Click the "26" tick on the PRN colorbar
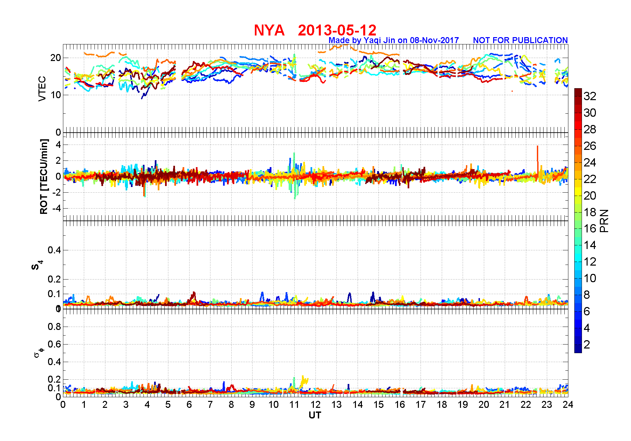Image resolution: width=631 pixels, height=441 pixels. 590,146
